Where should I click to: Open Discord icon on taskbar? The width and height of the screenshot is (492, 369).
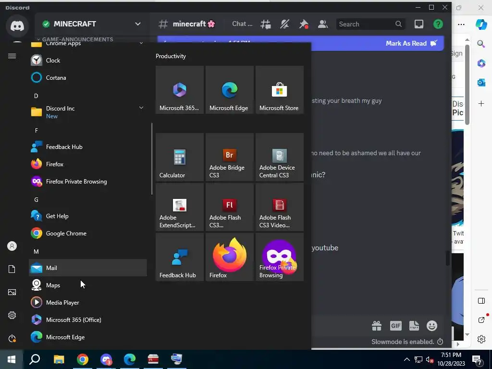point(106,359)
